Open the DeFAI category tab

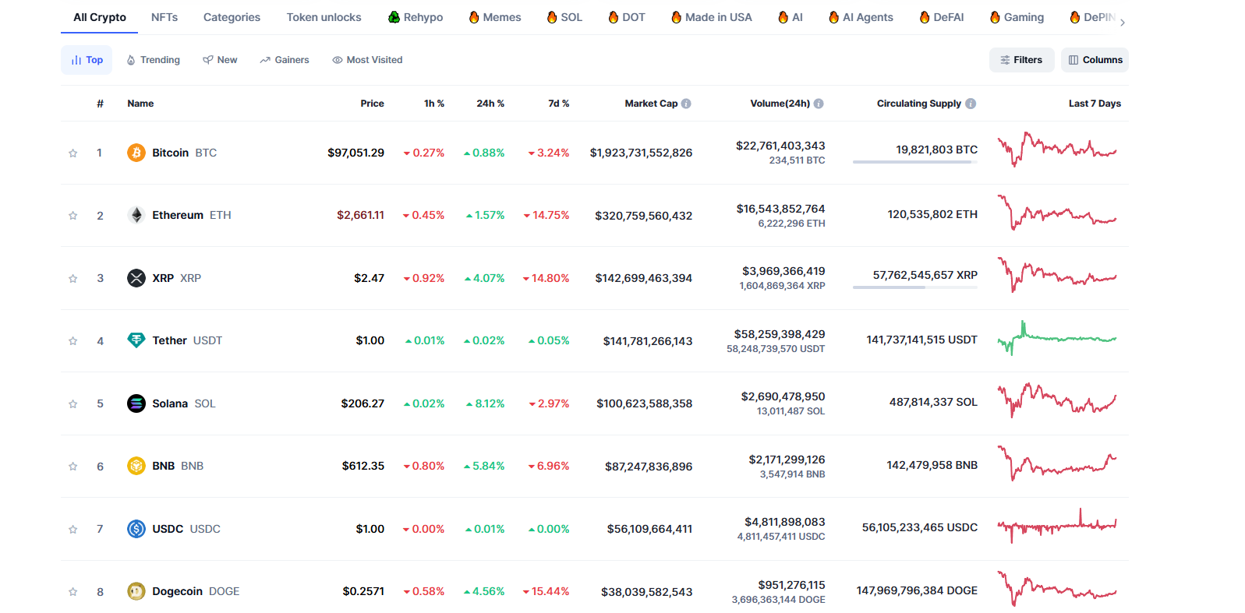coord(942,17)
